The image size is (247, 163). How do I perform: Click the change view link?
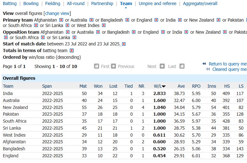57,13
